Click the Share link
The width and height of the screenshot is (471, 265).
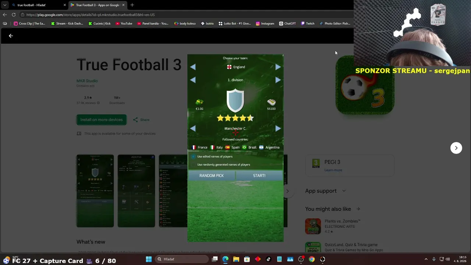point(141,120)
